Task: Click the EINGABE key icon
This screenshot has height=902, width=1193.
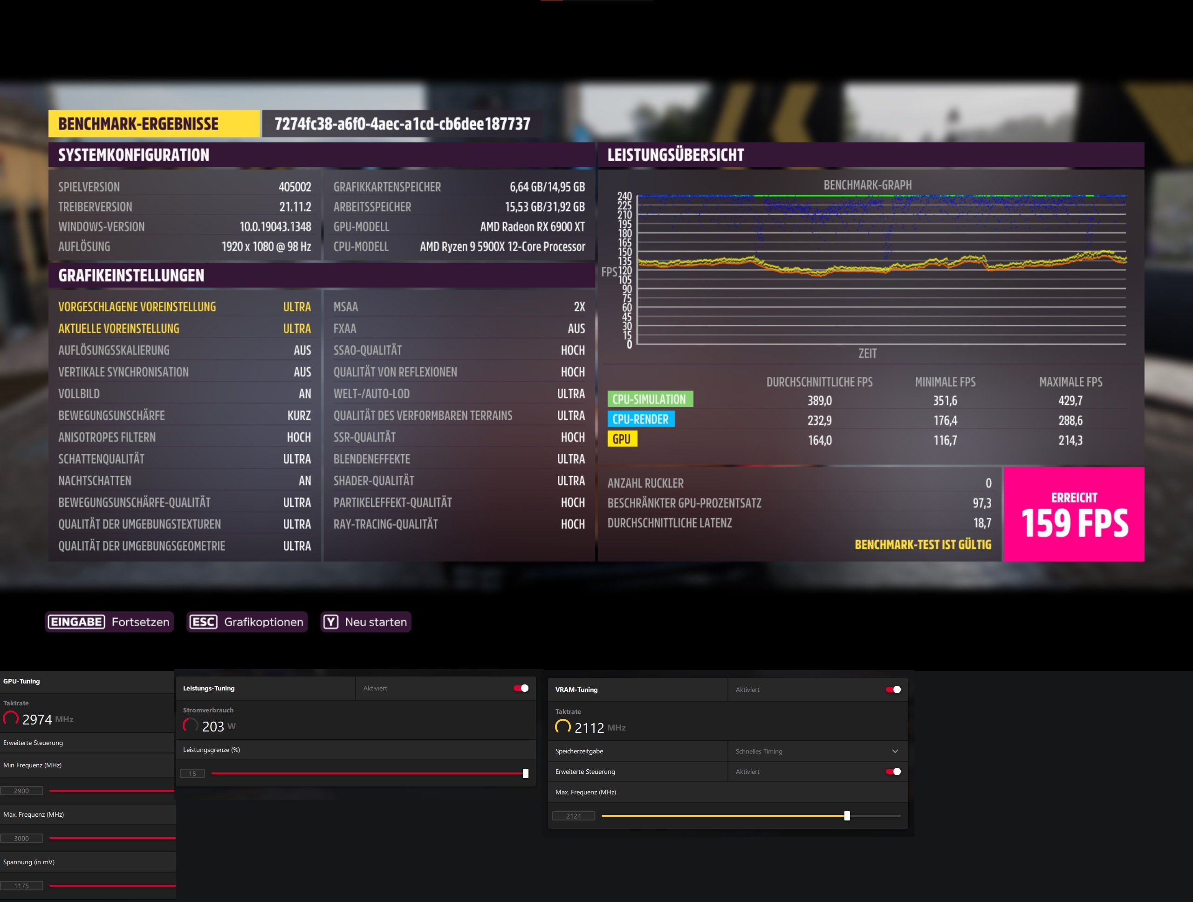Action: click(x=76, y=622)
